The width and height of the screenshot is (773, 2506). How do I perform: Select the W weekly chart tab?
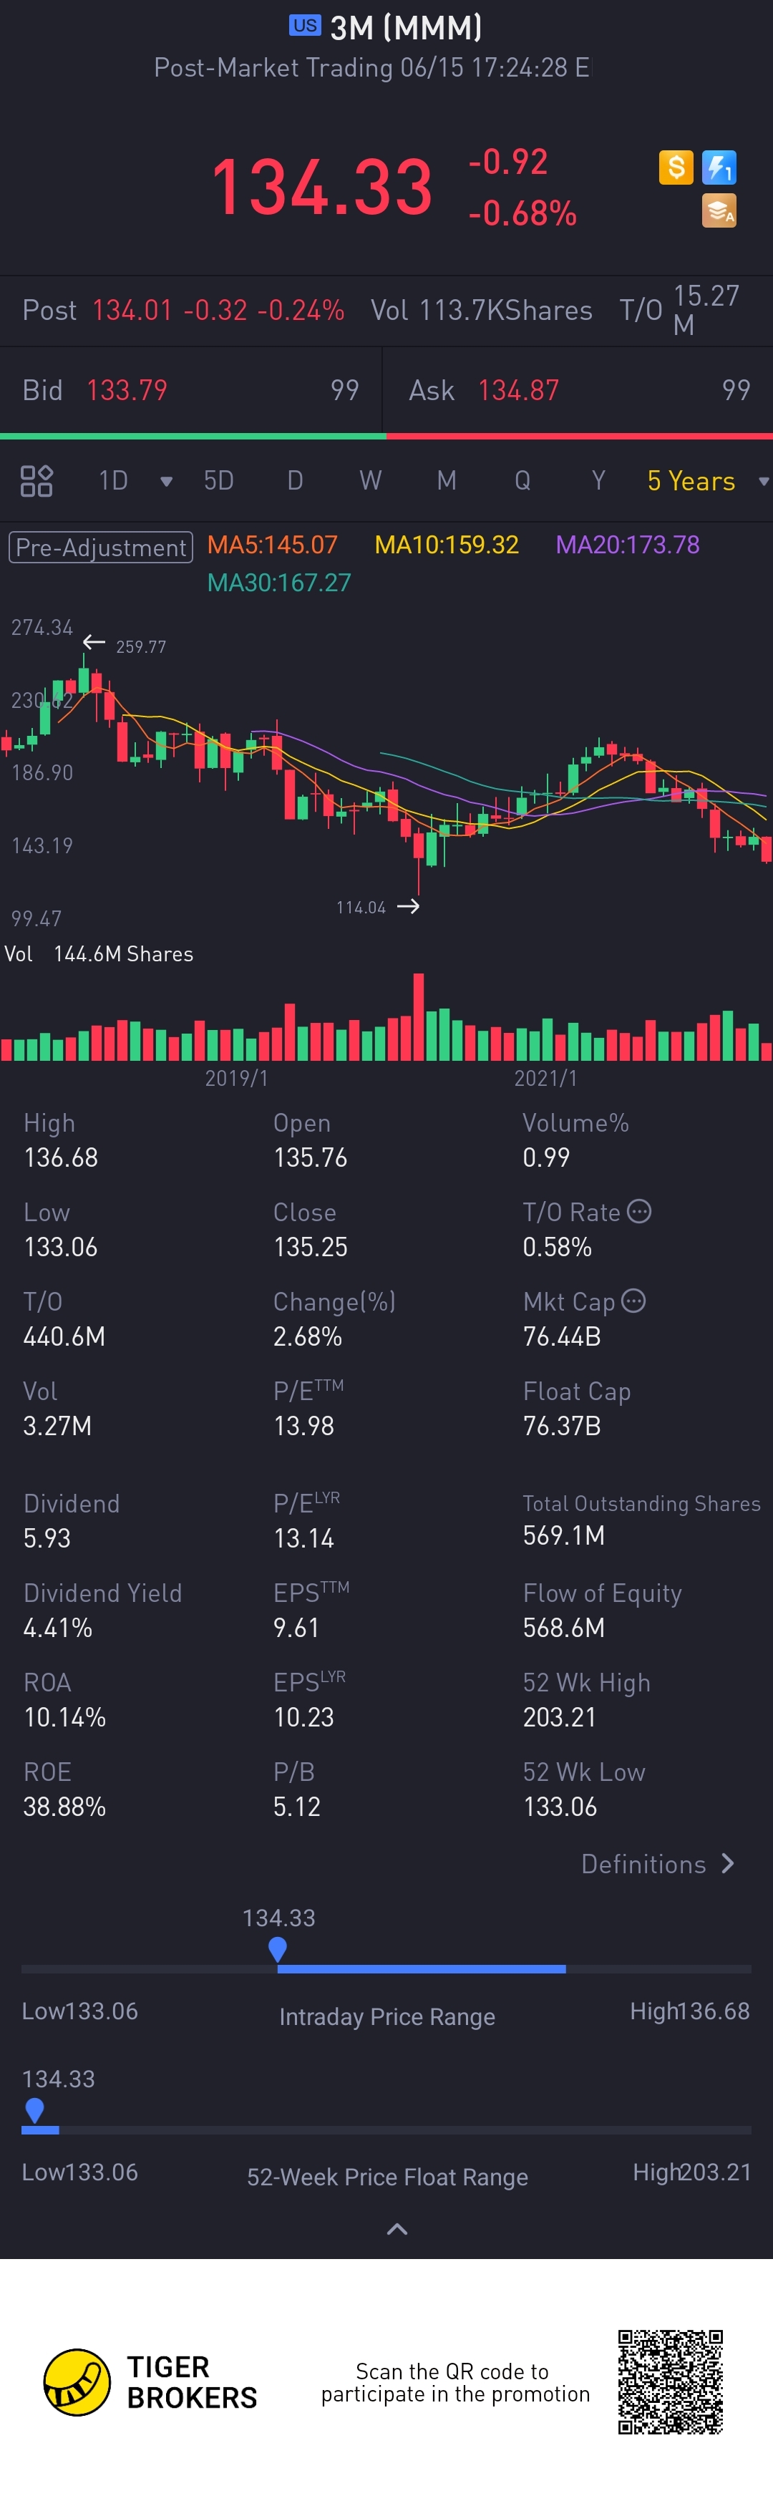tap(371, 480)
